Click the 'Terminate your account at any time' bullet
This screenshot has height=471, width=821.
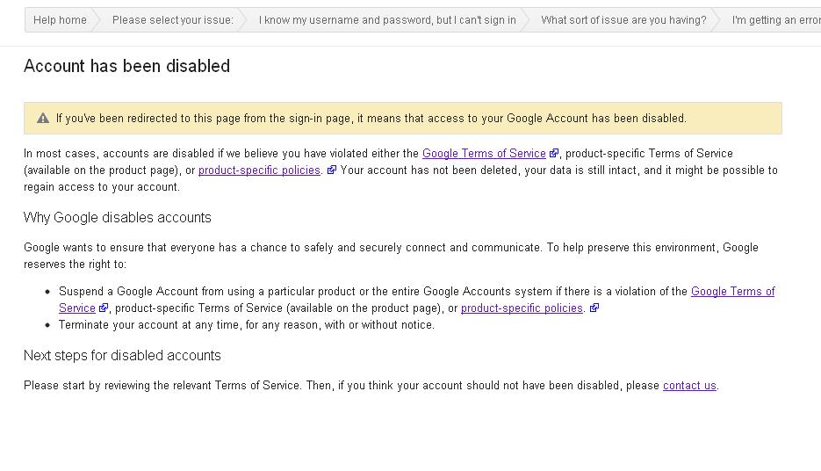coord(247,325)
